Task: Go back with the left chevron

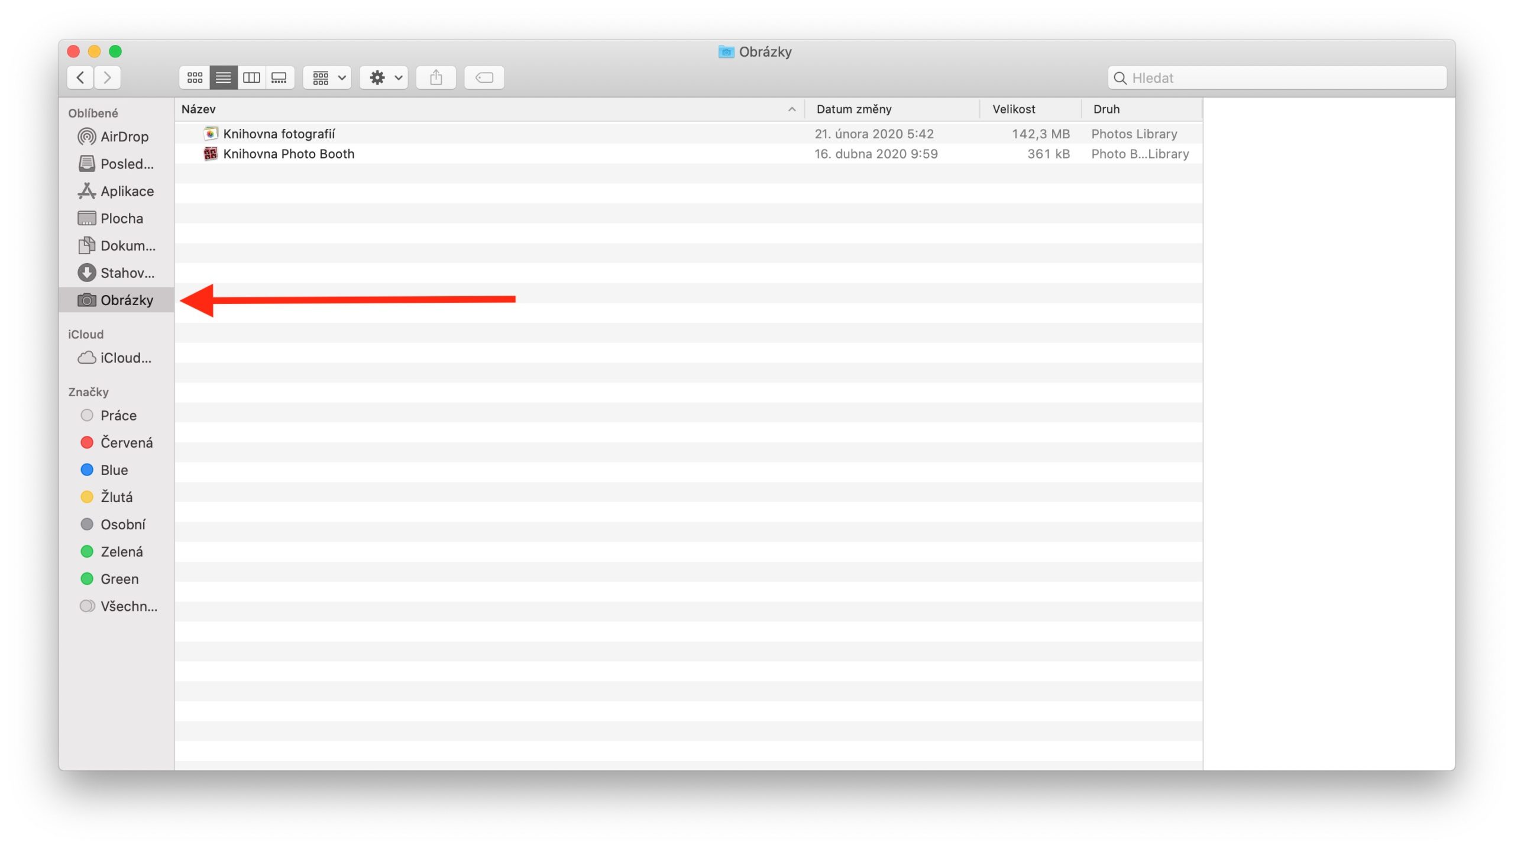Action: [80, 77]
